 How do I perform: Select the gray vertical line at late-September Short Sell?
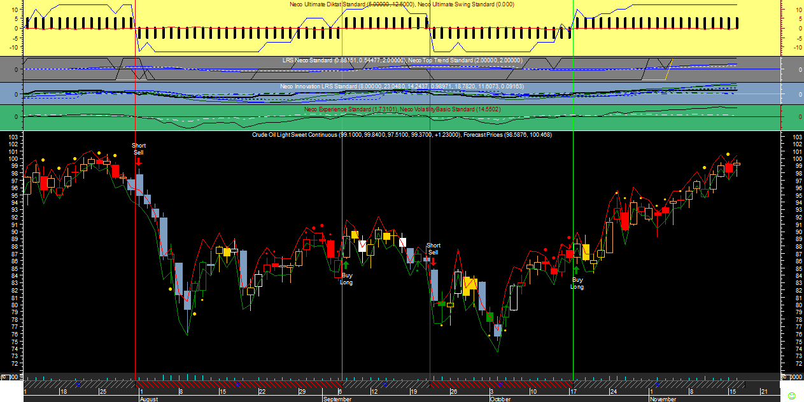coord(430,191)
